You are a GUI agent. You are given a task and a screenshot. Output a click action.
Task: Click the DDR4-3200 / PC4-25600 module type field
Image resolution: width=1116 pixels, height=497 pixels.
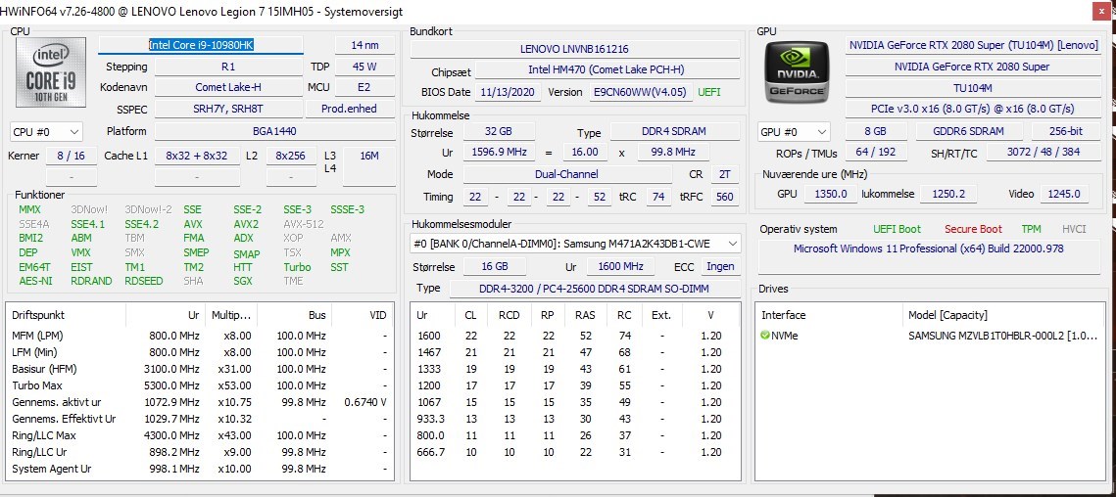point(595,288)
